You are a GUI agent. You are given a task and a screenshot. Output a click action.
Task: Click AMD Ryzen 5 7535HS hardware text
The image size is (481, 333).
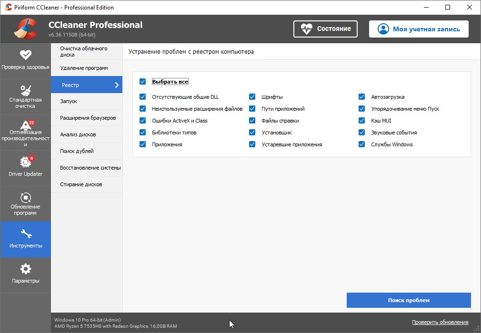pos(116,326)
